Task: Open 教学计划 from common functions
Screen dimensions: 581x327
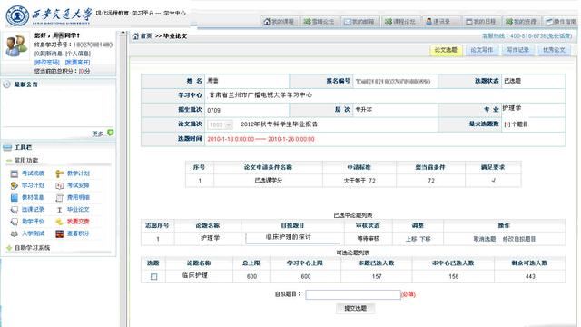Action: [x=78, y=173]
